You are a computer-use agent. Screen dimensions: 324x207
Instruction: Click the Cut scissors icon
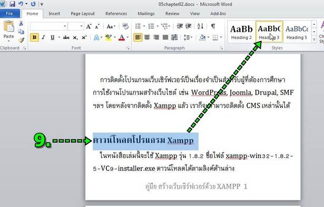21,23
